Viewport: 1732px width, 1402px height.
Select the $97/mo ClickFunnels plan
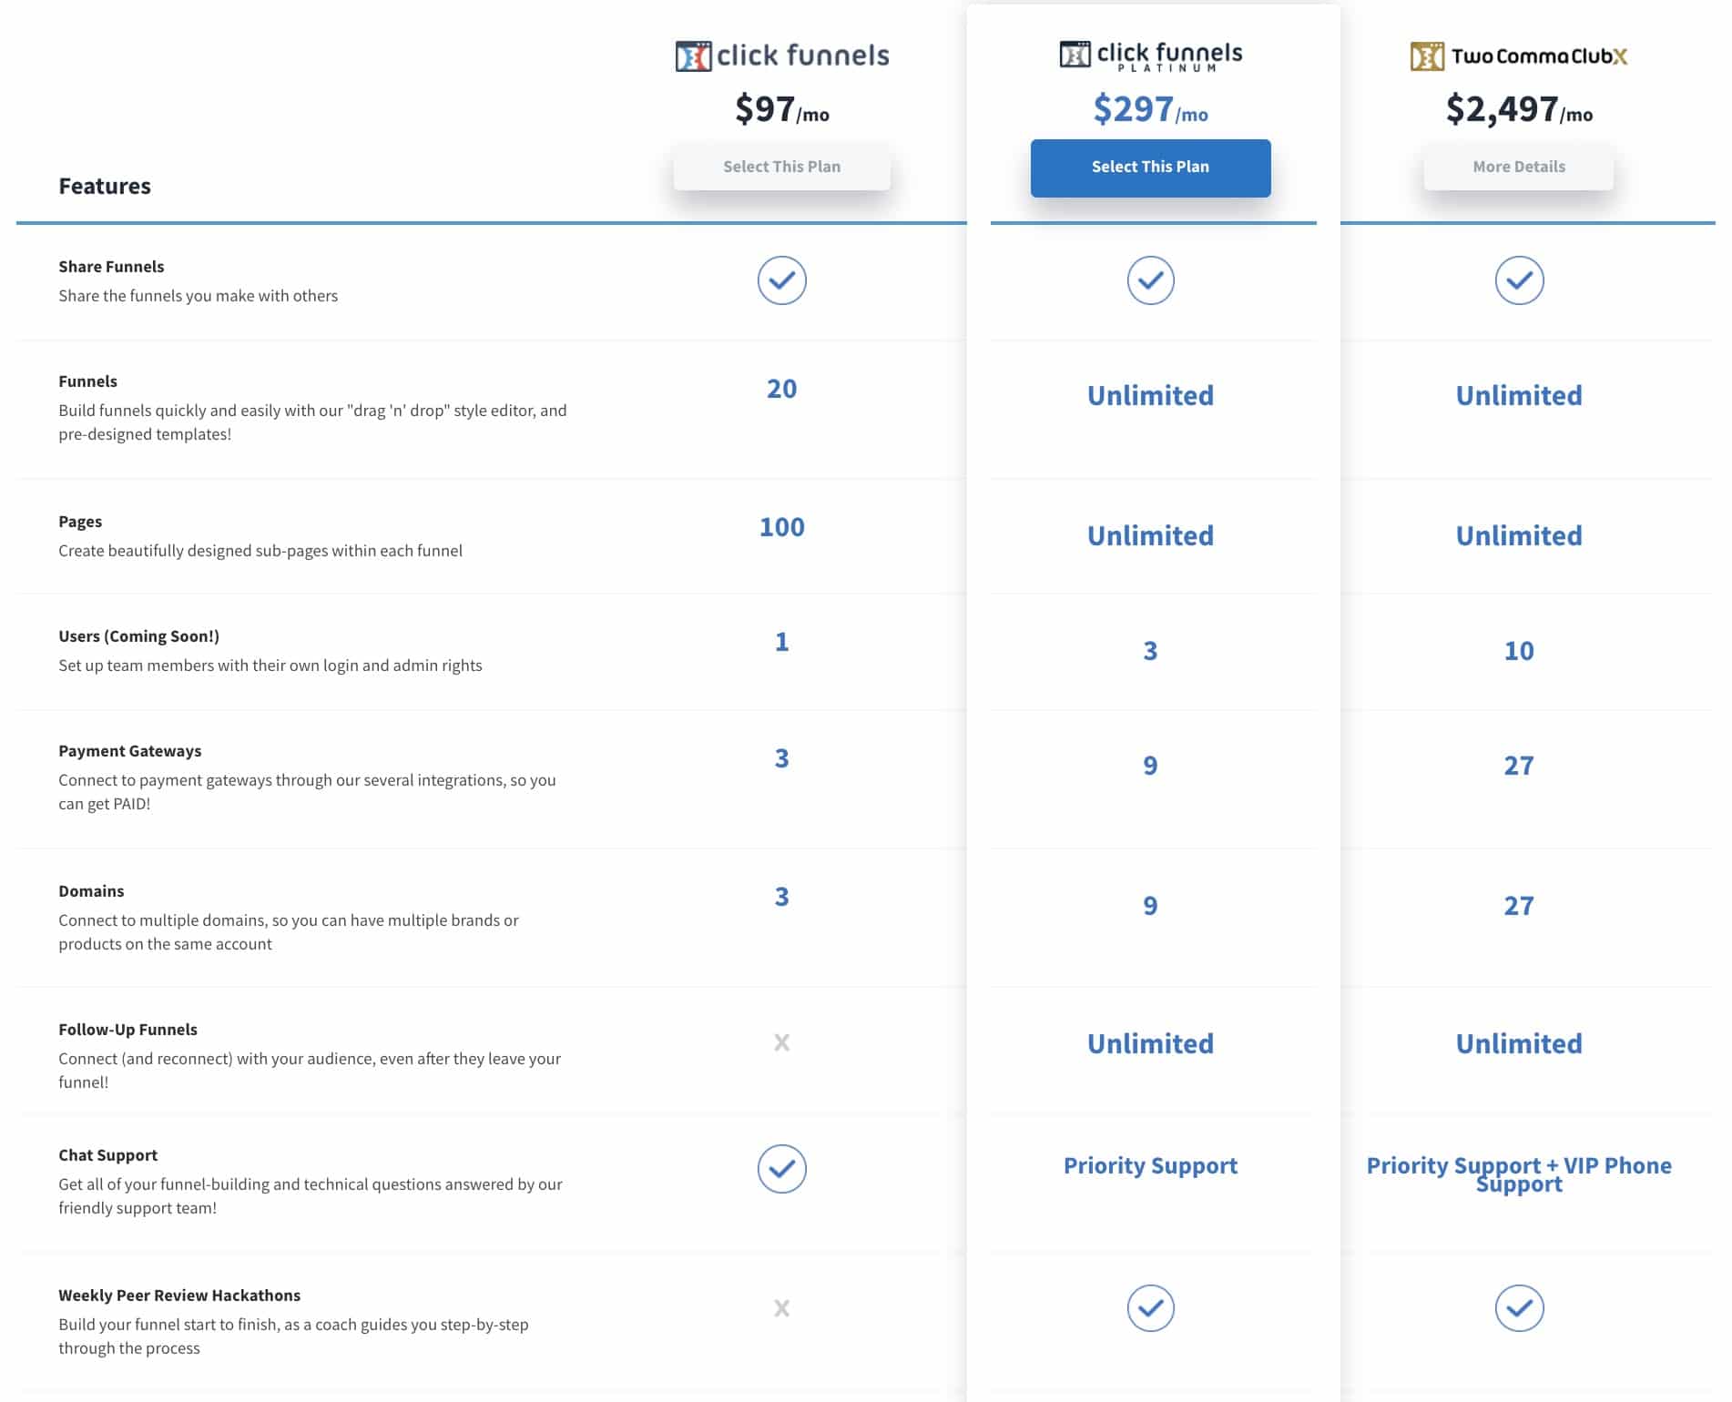[781, 167]
